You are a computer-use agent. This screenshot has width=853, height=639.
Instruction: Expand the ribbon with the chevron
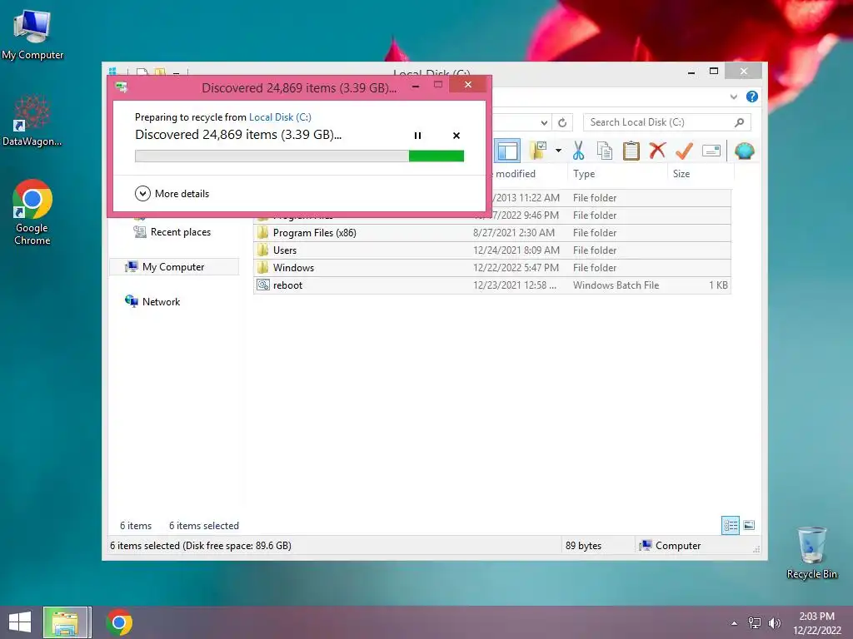tap(733, 97)
